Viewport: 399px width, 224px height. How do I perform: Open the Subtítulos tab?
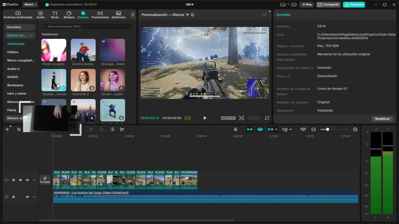coord(118,15)
